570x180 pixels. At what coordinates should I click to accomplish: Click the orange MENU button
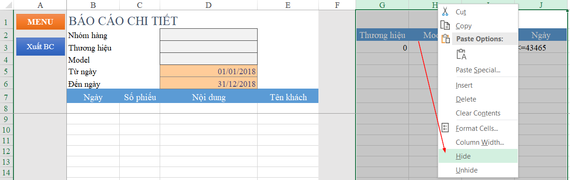pos(40,22)
